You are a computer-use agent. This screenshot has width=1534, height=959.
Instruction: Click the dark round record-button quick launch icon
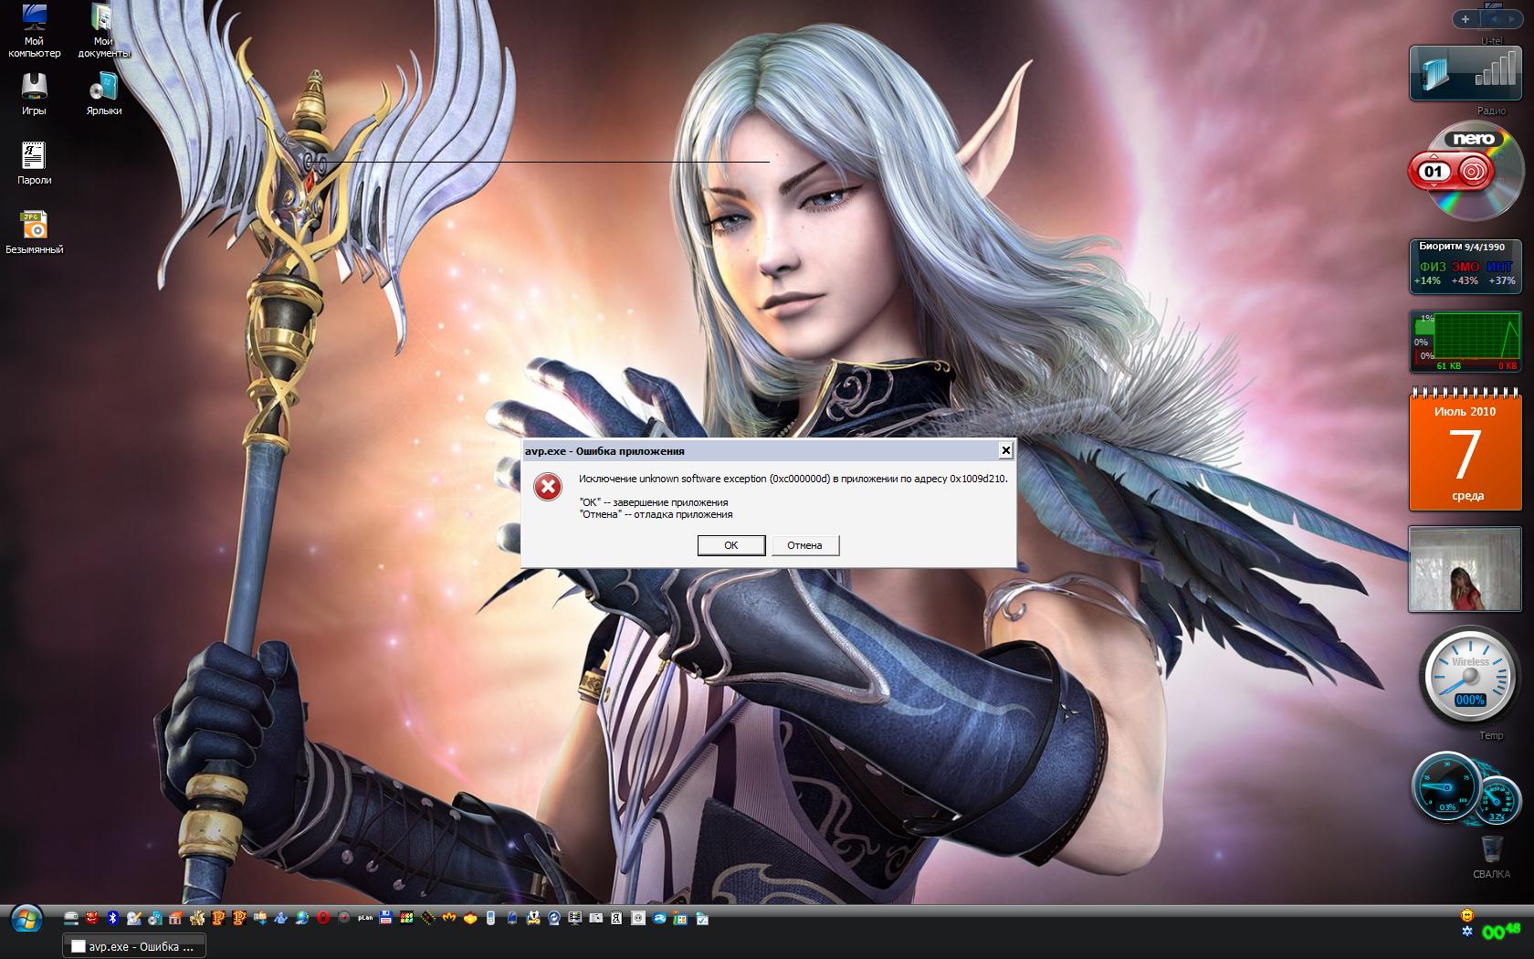pos(343,918)
